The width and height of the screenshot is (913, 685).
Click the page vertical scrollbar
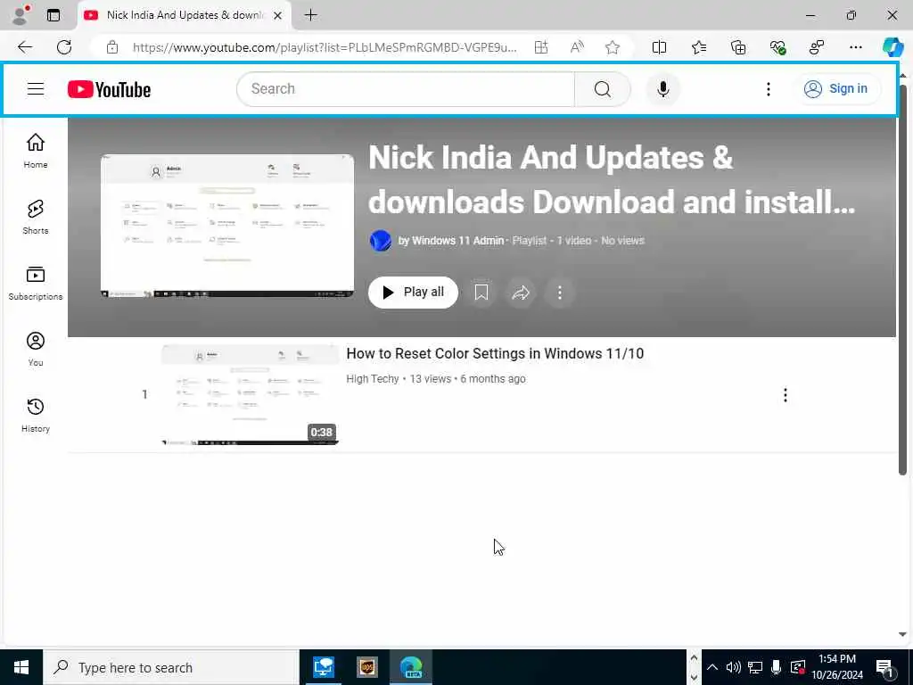[x=902, y=279]
